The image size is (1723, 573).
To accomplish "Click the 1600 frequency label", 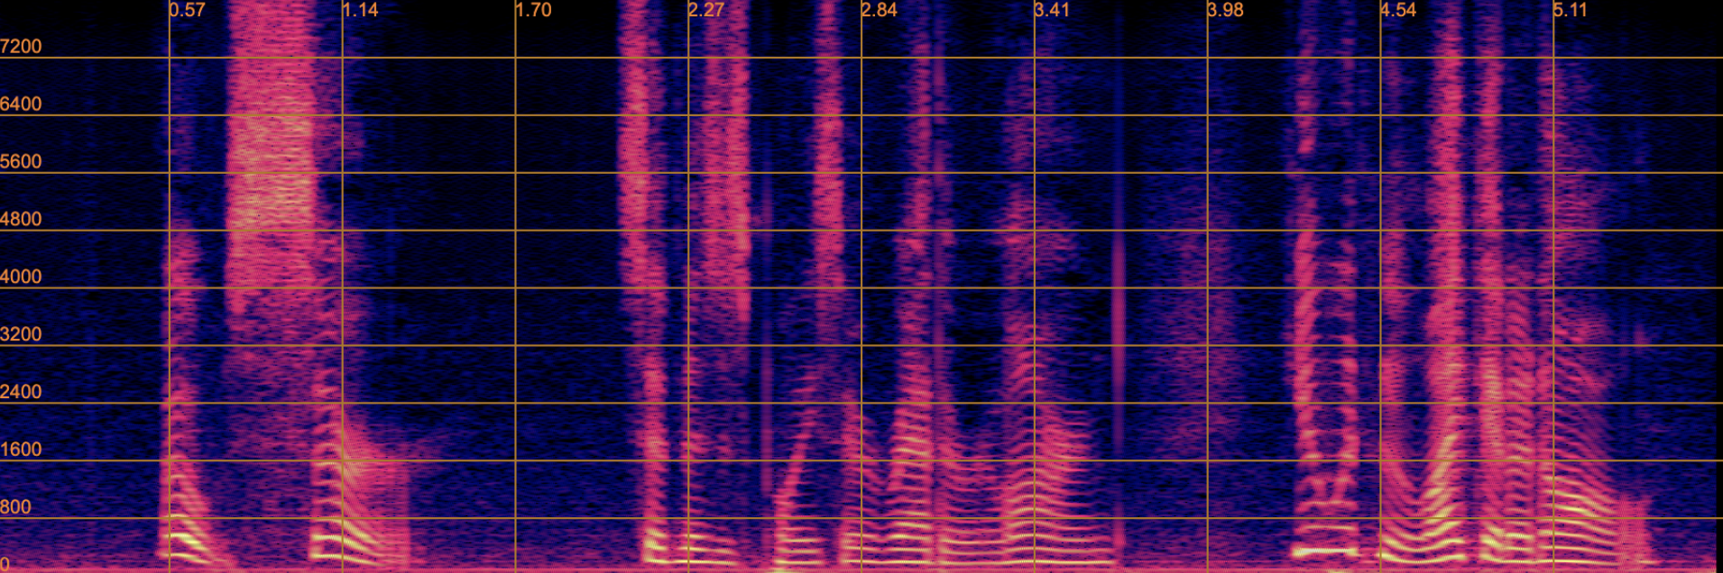I will tap(21, 450).
